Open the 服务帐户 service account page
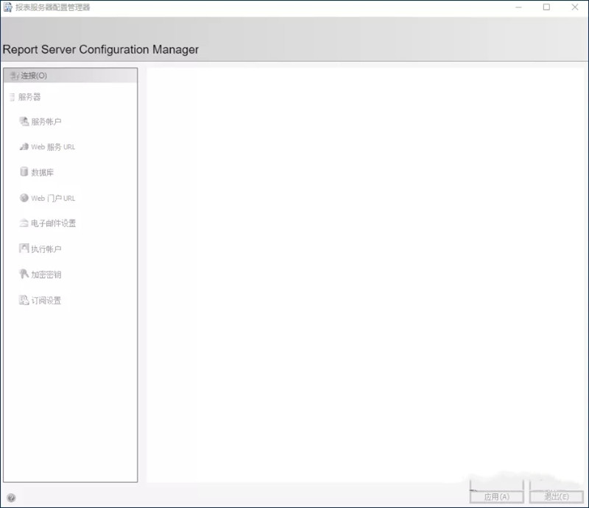This screenshot has height=508, width=589. pyautogui.click(x=46, y=121)
